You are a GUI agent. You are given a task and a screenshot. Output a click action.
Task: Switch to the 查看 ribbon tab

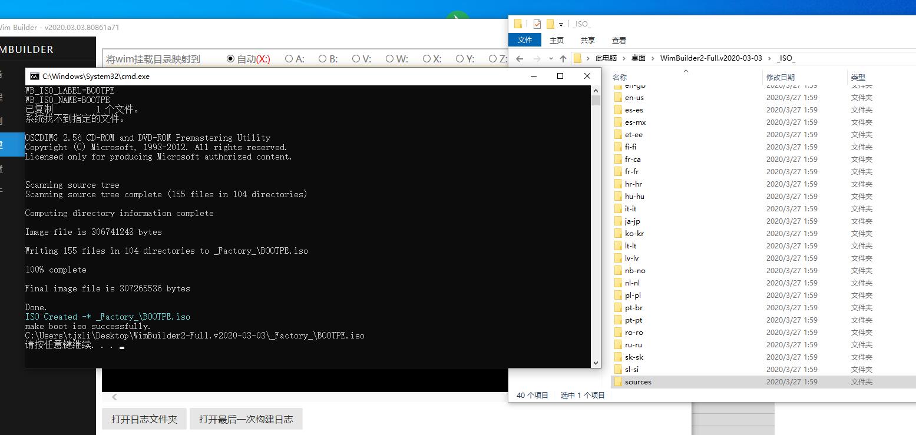pos(619,40)
